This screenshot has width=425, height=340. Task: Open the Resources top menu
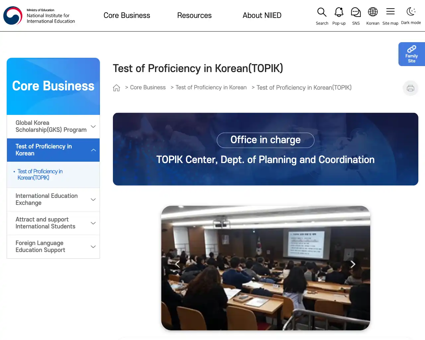coord(194,16)
